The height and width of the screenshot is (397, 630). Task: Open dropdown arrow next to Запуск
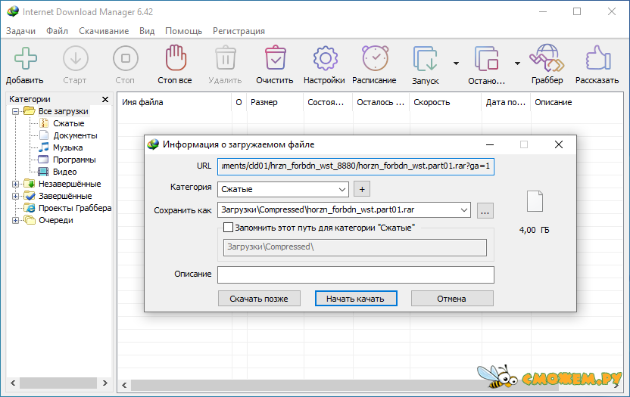coord(456,64)
